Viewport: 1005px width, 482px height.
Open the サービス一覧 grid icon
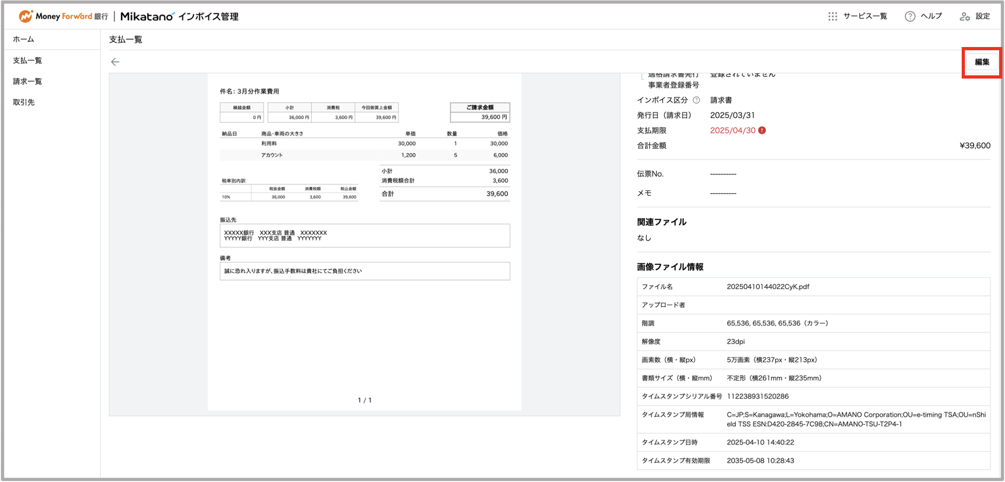pyautogui.click(x=832, y=17)
